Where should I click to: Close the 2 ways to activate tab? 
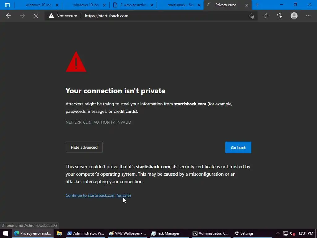click(152, 5)
